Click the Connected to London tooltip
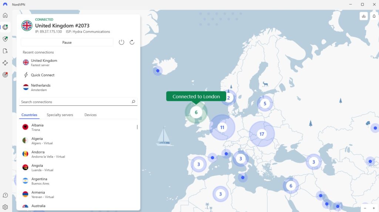Screen dimensions: 379x212 [x=196, y=97]
